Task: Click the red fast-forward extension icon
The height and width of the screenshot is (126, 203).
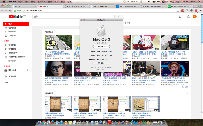Action: pos(182,11)
